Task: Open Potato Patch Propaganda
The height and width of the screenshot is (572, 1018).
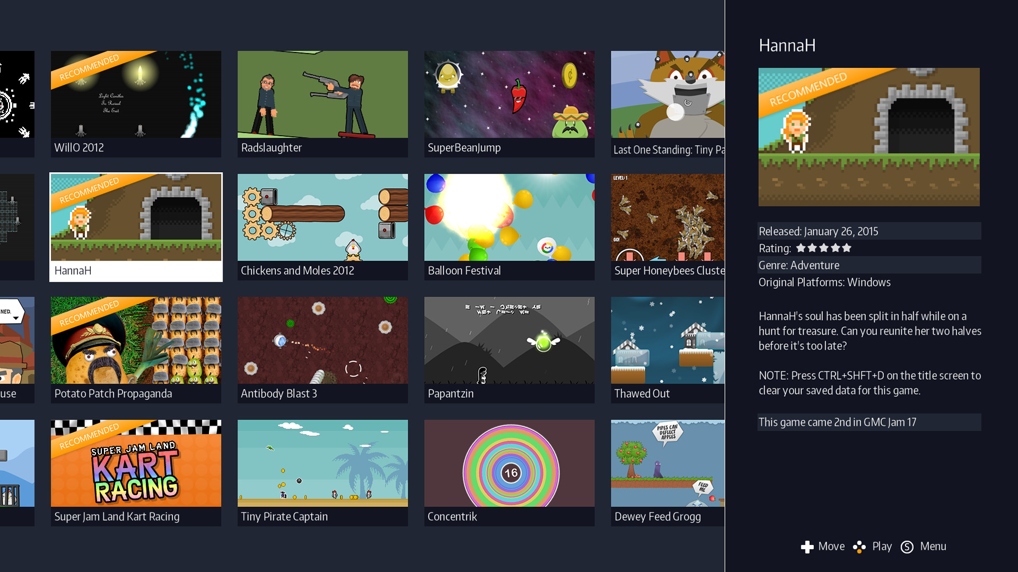Action: (x=136, y=340)
